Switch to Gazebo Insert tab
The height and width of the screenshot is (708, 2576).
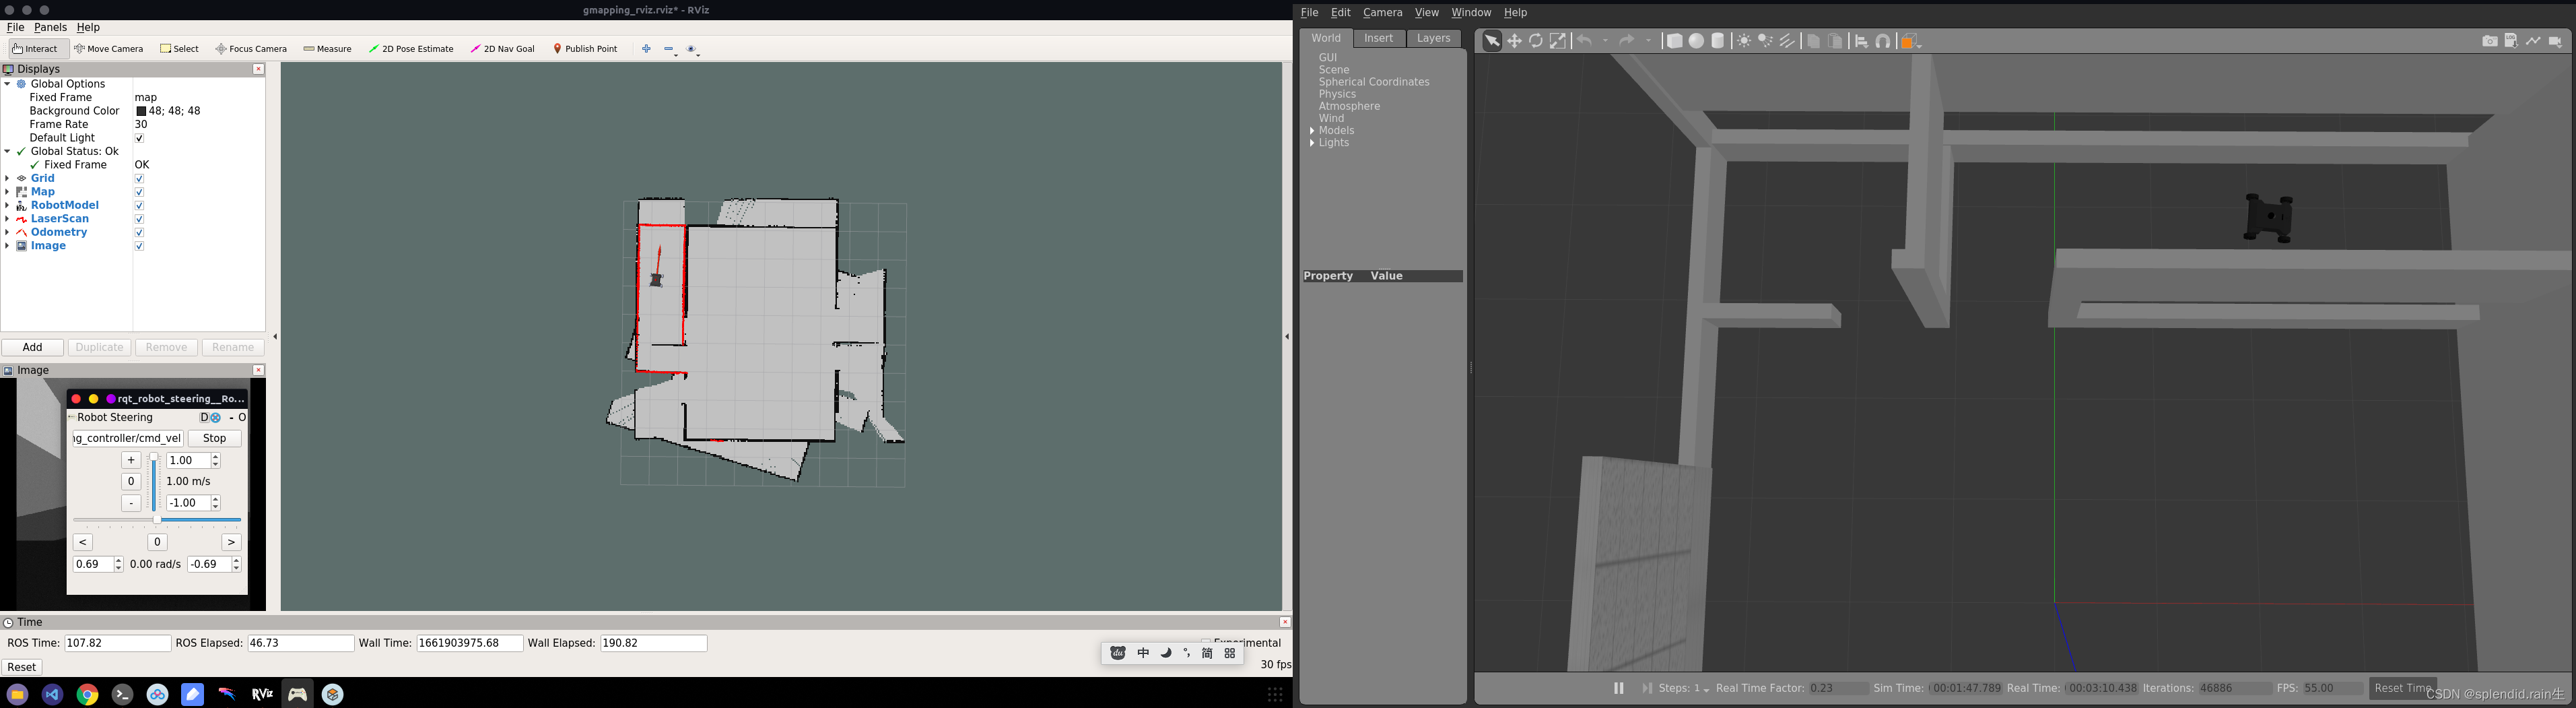pos(1379,38)
